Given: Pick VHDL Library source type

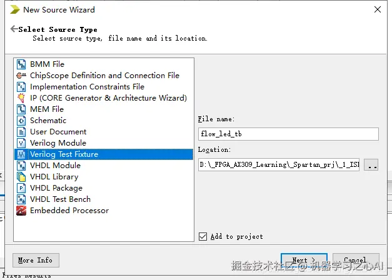Looking at the screenshot, I should [x=54, y=177].
